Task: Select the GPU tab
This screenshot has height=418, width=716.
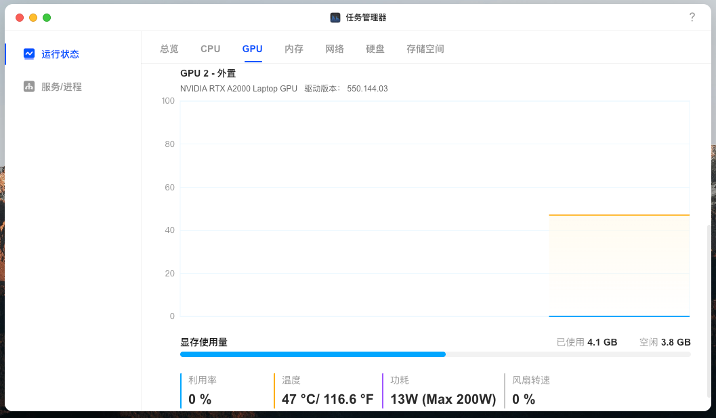Action: point(253,49)
